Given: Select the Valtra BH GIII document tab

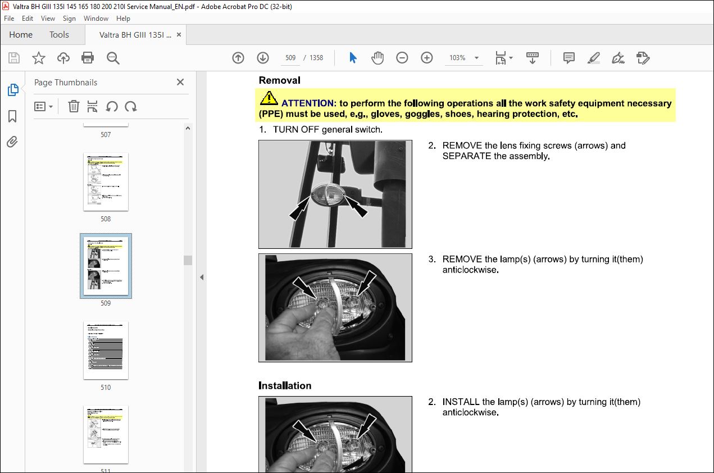Looking at the screenshot, I should click(135, 35).
